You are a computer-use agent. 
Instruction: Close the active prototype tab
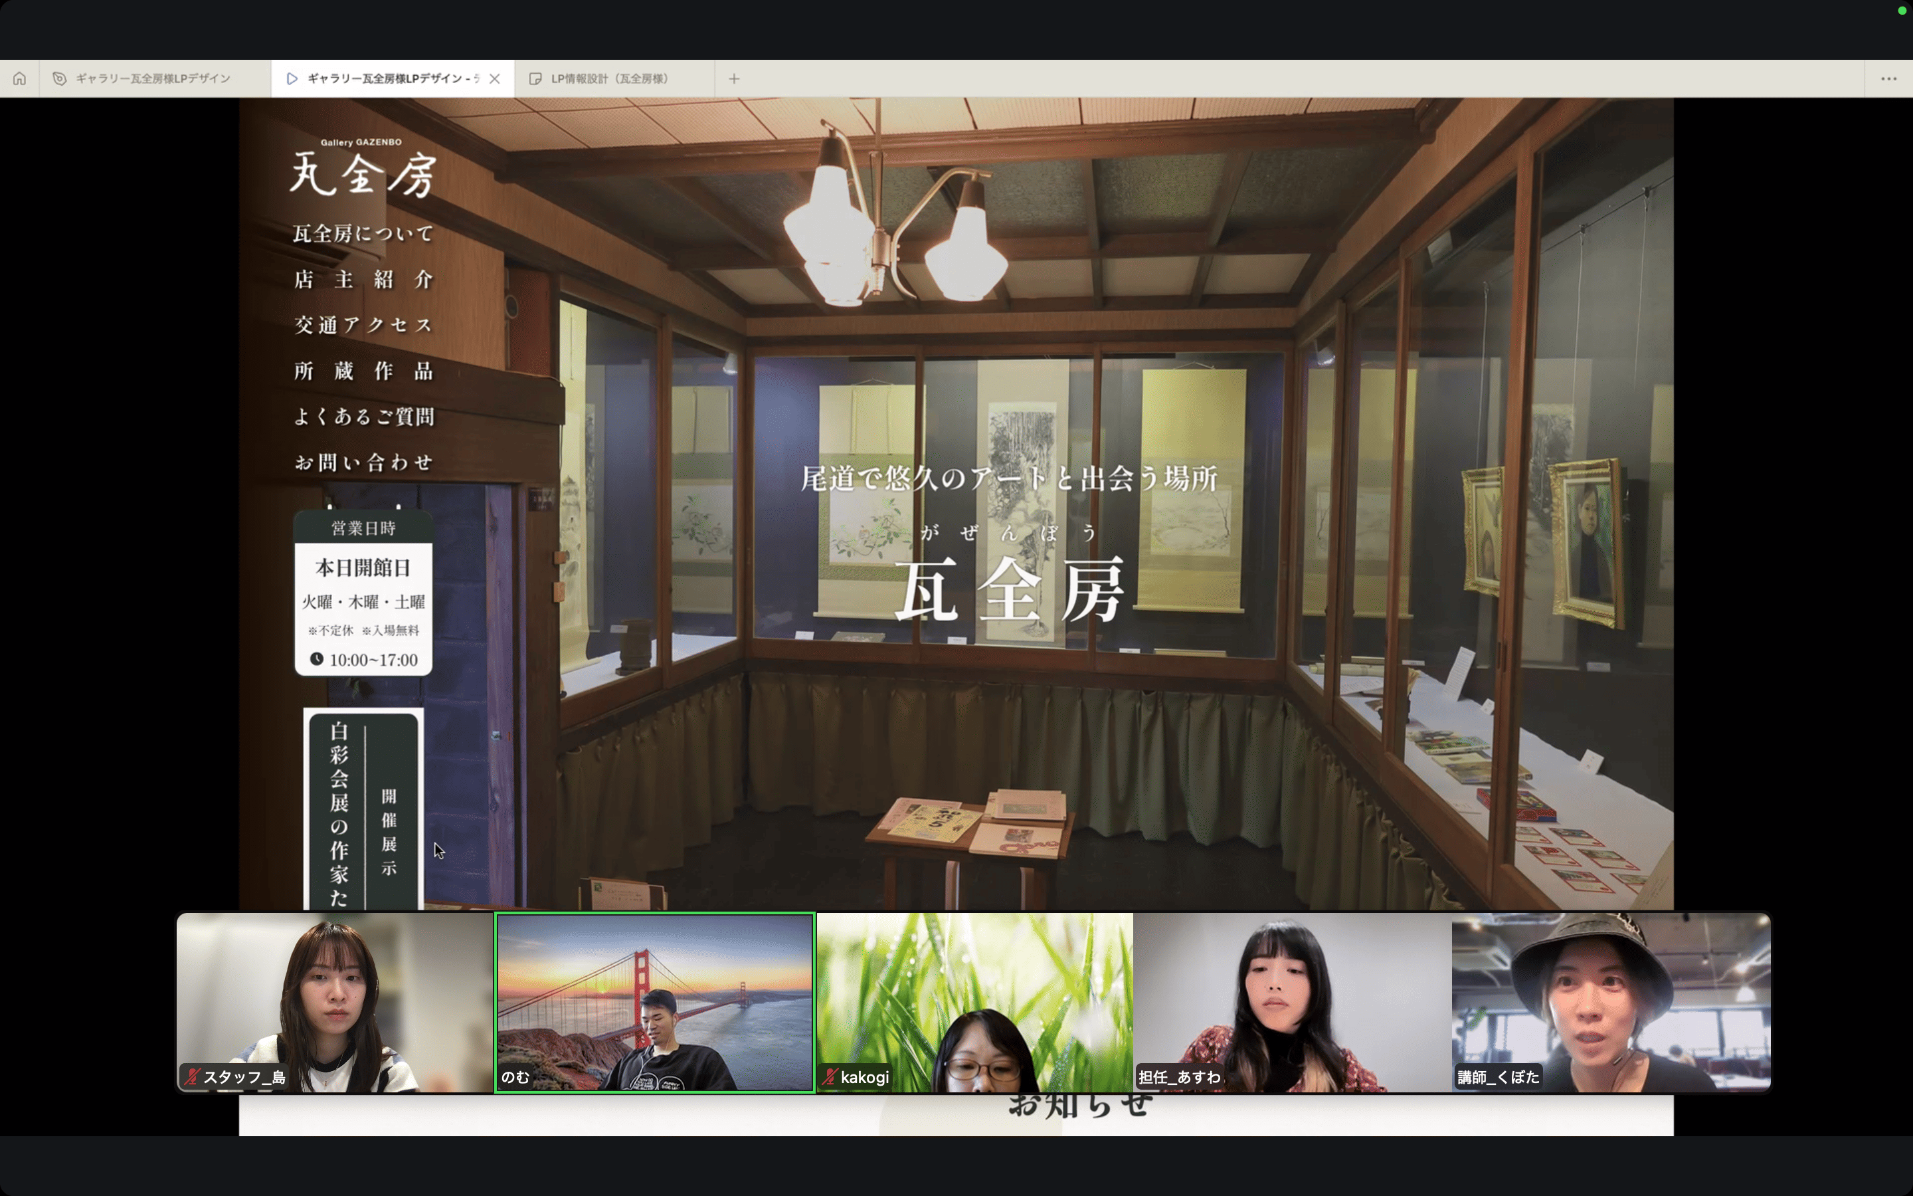(495, 78)
